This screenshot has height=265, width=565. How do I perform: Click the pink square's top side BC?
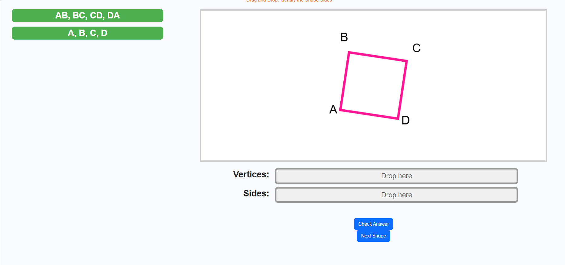click(378, 57)
